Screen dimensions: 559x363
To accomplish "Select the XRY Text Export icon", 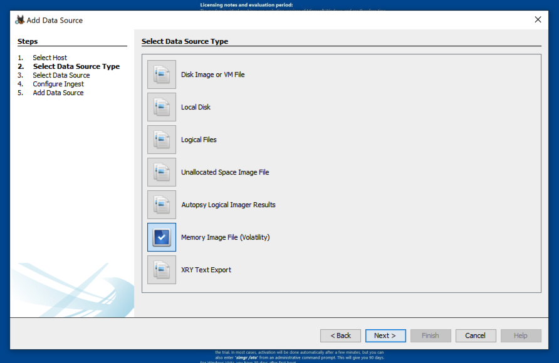I will tap(162, 270).
